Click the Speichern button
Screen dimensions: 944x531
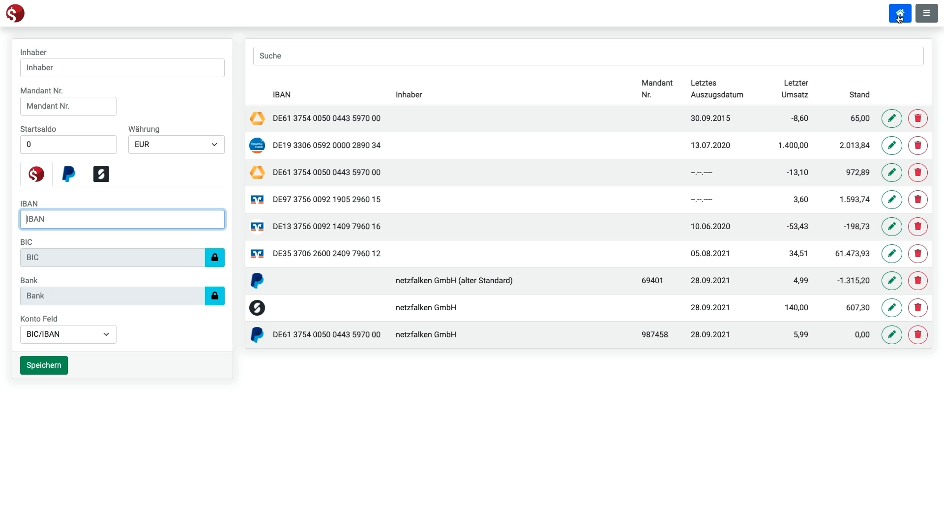tap(44, 365)
